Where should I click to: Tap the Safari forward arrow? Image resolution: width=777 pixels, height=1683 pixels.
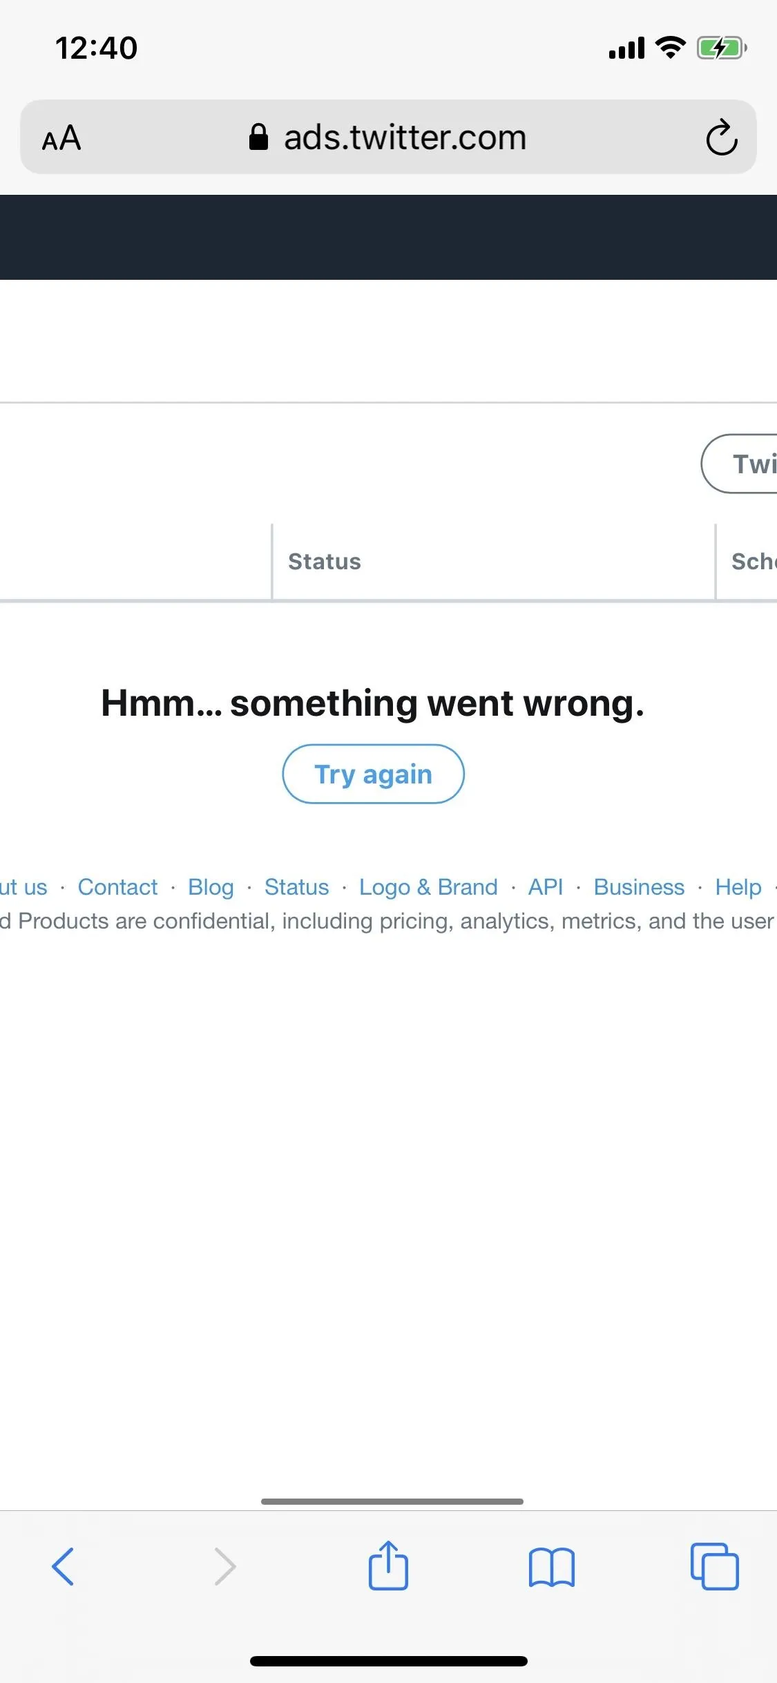(225, 1566)
